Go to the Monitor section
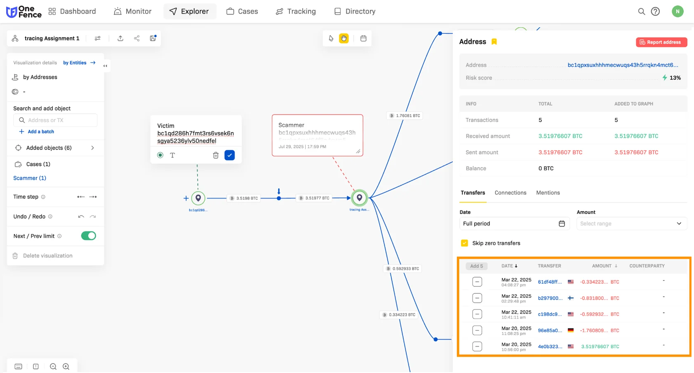The image size is (694, 373). pos(133,12)
